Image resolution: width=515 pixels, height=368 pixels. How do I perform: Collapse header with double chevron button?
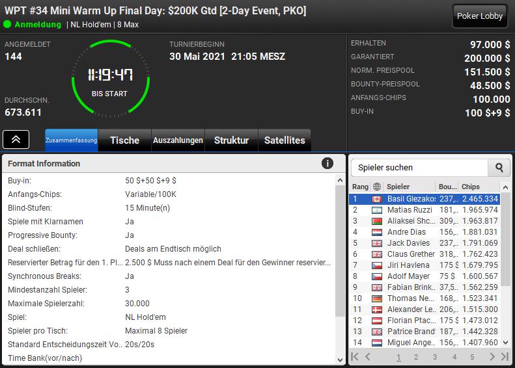click(x=16, y=139)
